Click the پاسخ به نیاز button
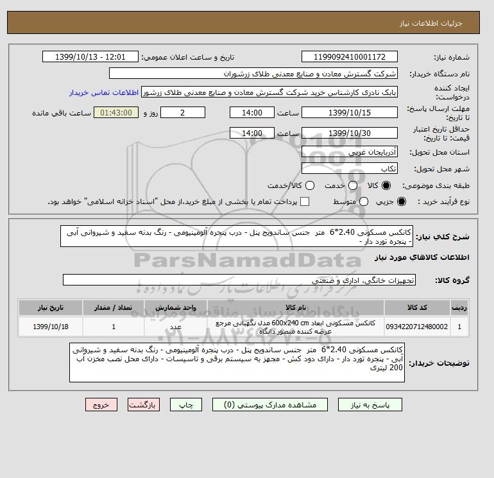 coord(370,405)
